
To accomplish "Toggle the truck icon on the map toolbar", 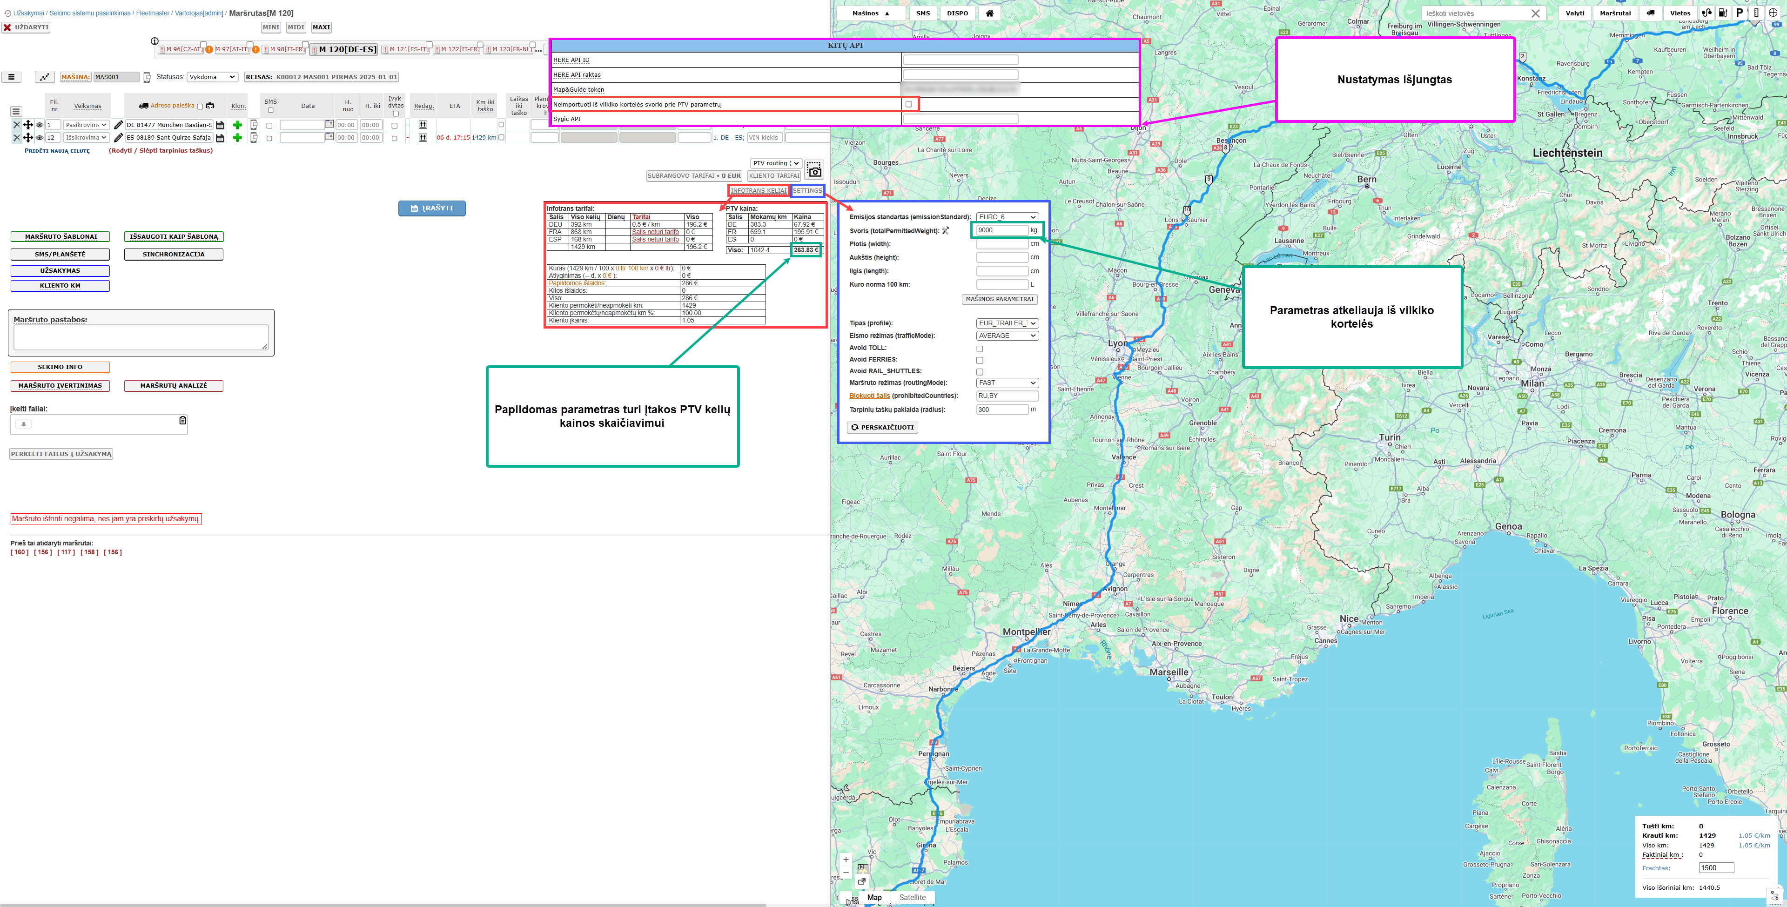I will [1650, 13].
